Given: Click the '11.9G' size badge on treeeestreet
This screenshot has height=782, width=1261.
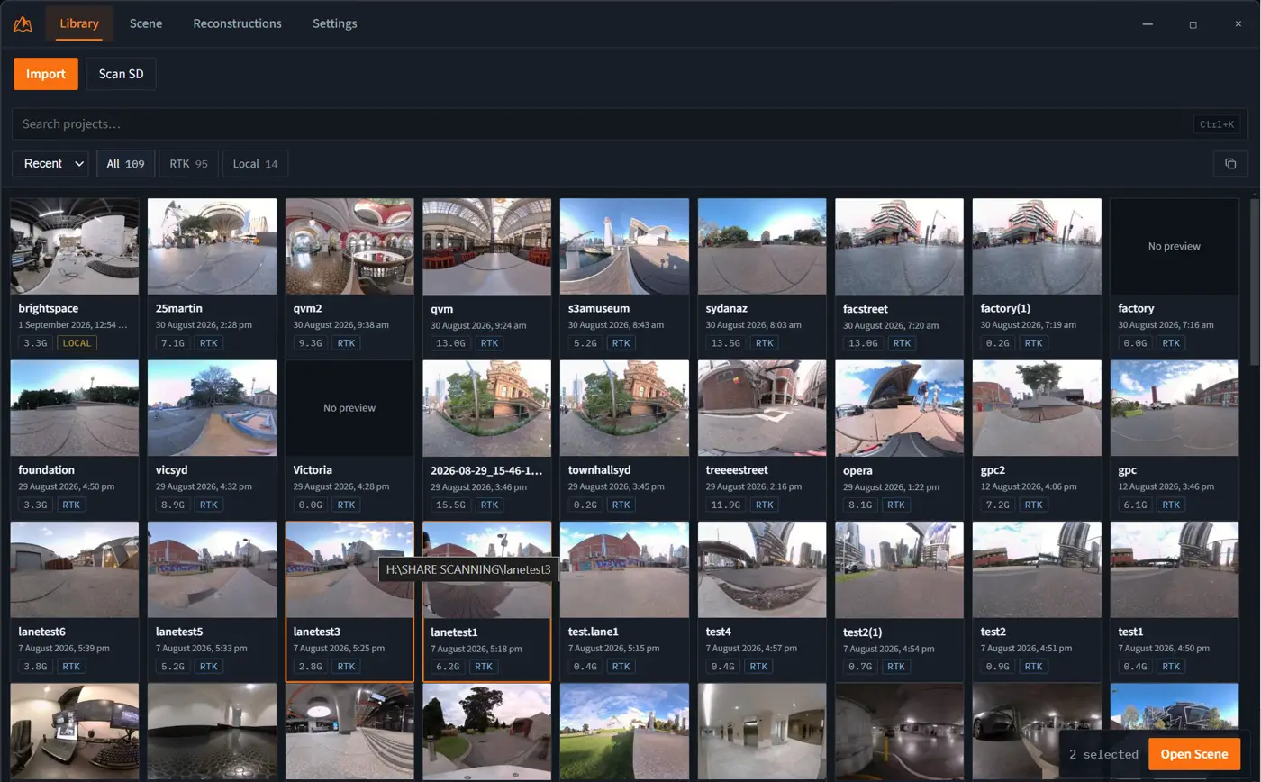Looking at the screenshot, I should (724, 505).
